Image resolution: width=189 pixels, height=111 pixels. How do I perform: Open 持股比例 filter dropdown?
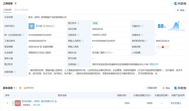(x=151, y=88)
